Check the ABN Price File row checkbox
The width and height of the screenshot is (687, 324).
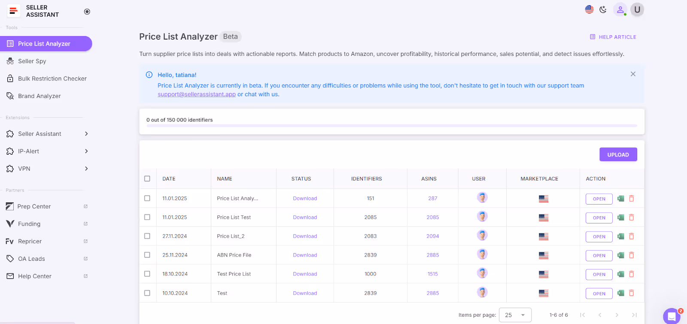point(147,255)
